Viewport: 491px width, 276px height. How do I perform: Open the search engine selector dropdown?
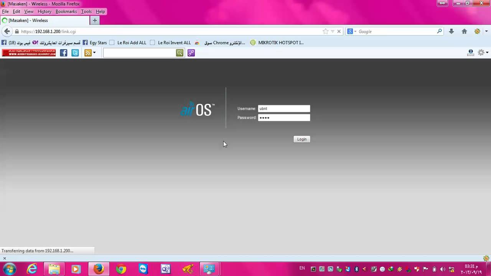pos(352,31)
